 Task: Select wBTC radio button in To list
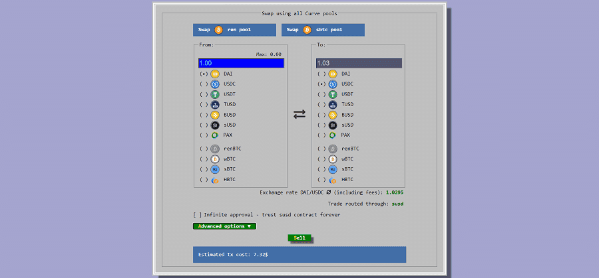click(321, 159)
